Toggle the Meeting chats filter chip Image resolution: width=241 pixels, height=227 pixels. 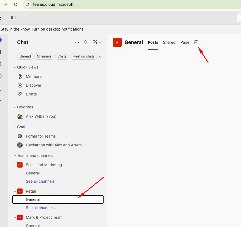tap(83, 56)
